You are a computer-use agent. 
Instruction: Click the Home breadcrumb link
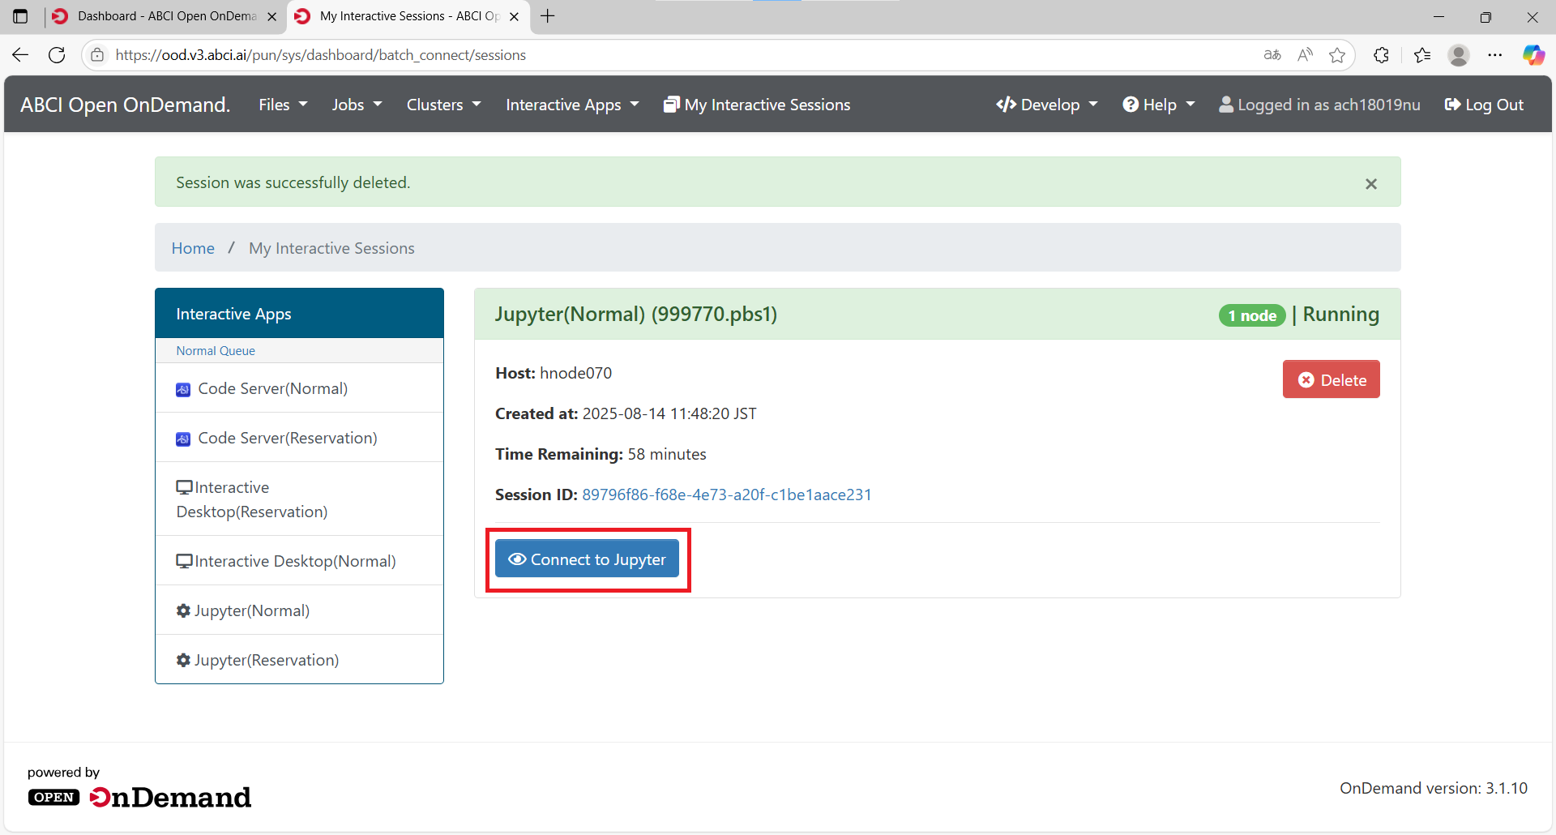tap(193, 248)
